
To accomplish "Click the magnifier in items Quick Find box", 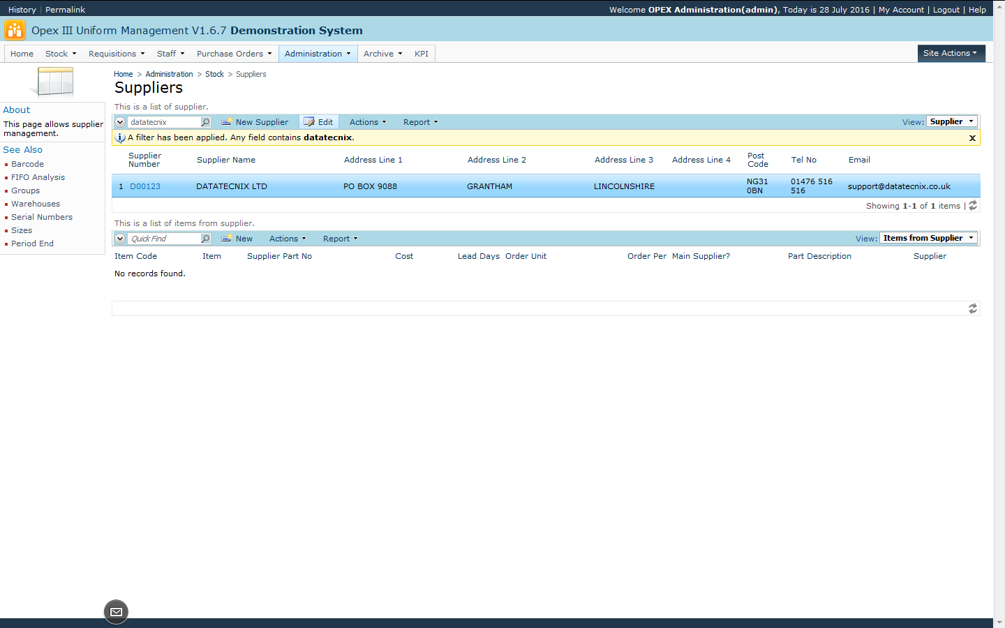I will 205,239.
